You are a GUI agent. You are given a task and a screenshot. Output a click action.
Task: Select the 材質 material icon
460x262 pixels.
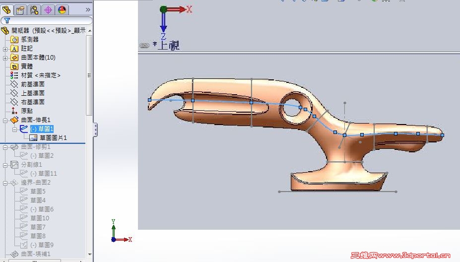pyautogui.click(x=14, y=75)
